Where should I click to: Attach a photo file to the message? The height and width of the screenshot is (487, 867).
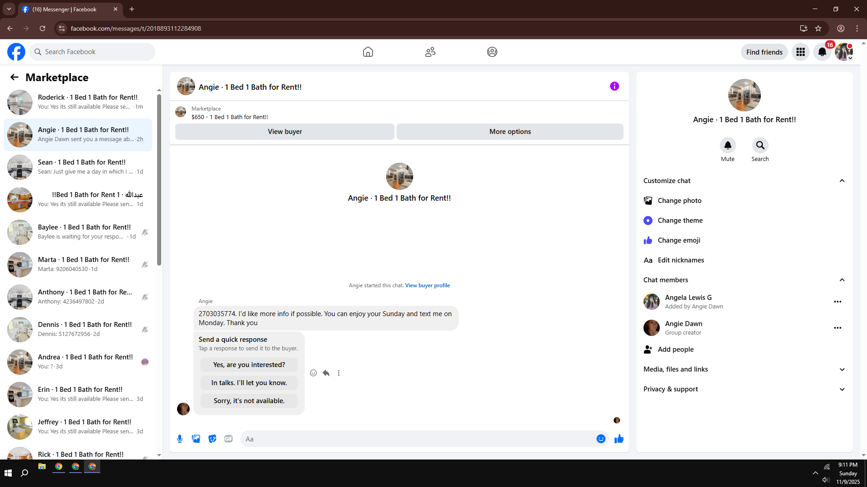coord(196,439)
